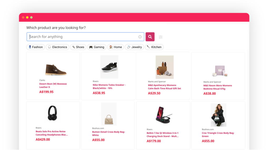Choose the Shoes category chip
Image resolution: width=270 pixels, height=150 pixels.
click(x=78, y=47)
